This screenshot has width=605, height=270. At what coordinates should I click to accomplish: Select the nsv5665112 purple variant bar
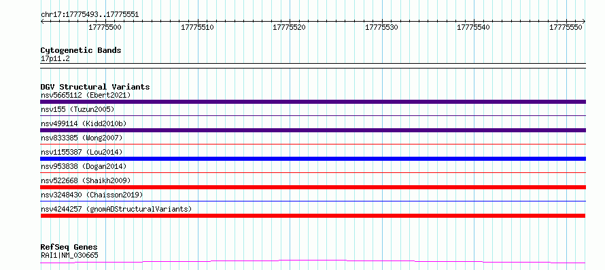pos(313,102)
